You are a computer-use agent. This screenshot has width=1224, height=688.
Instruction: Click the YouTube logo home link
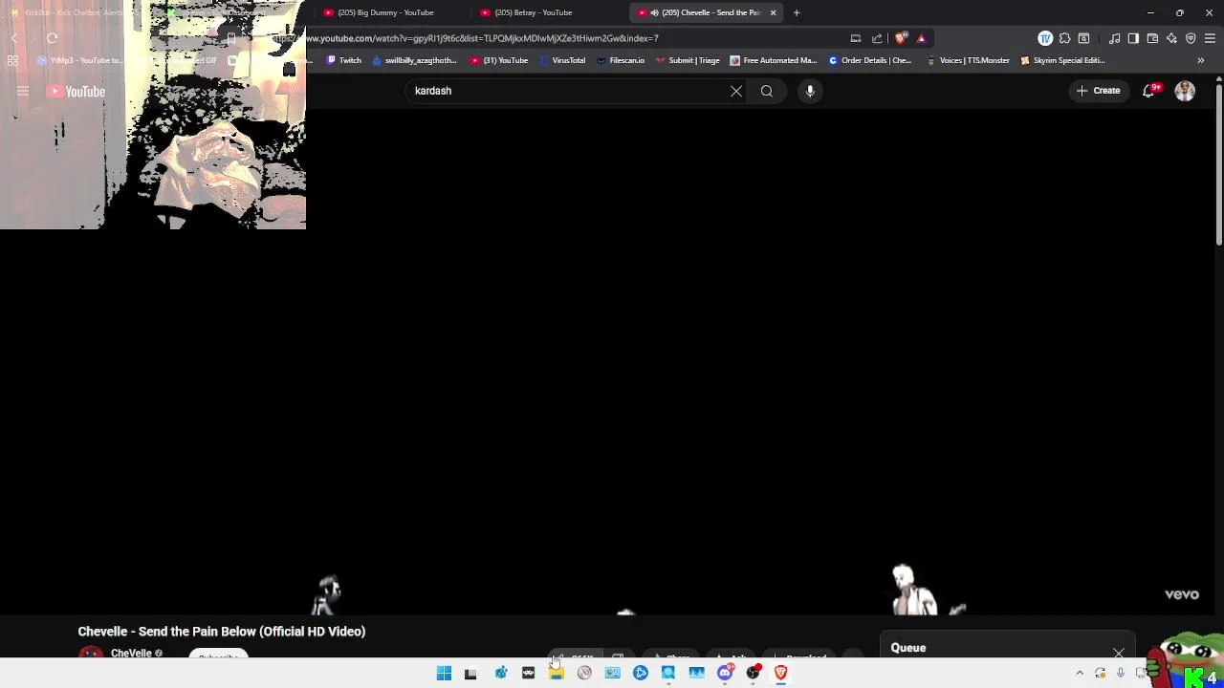click(x=76, y=92)
